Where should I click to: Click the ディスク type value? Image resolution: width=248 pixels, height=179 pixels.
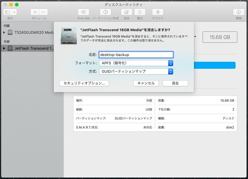point(228,118)
